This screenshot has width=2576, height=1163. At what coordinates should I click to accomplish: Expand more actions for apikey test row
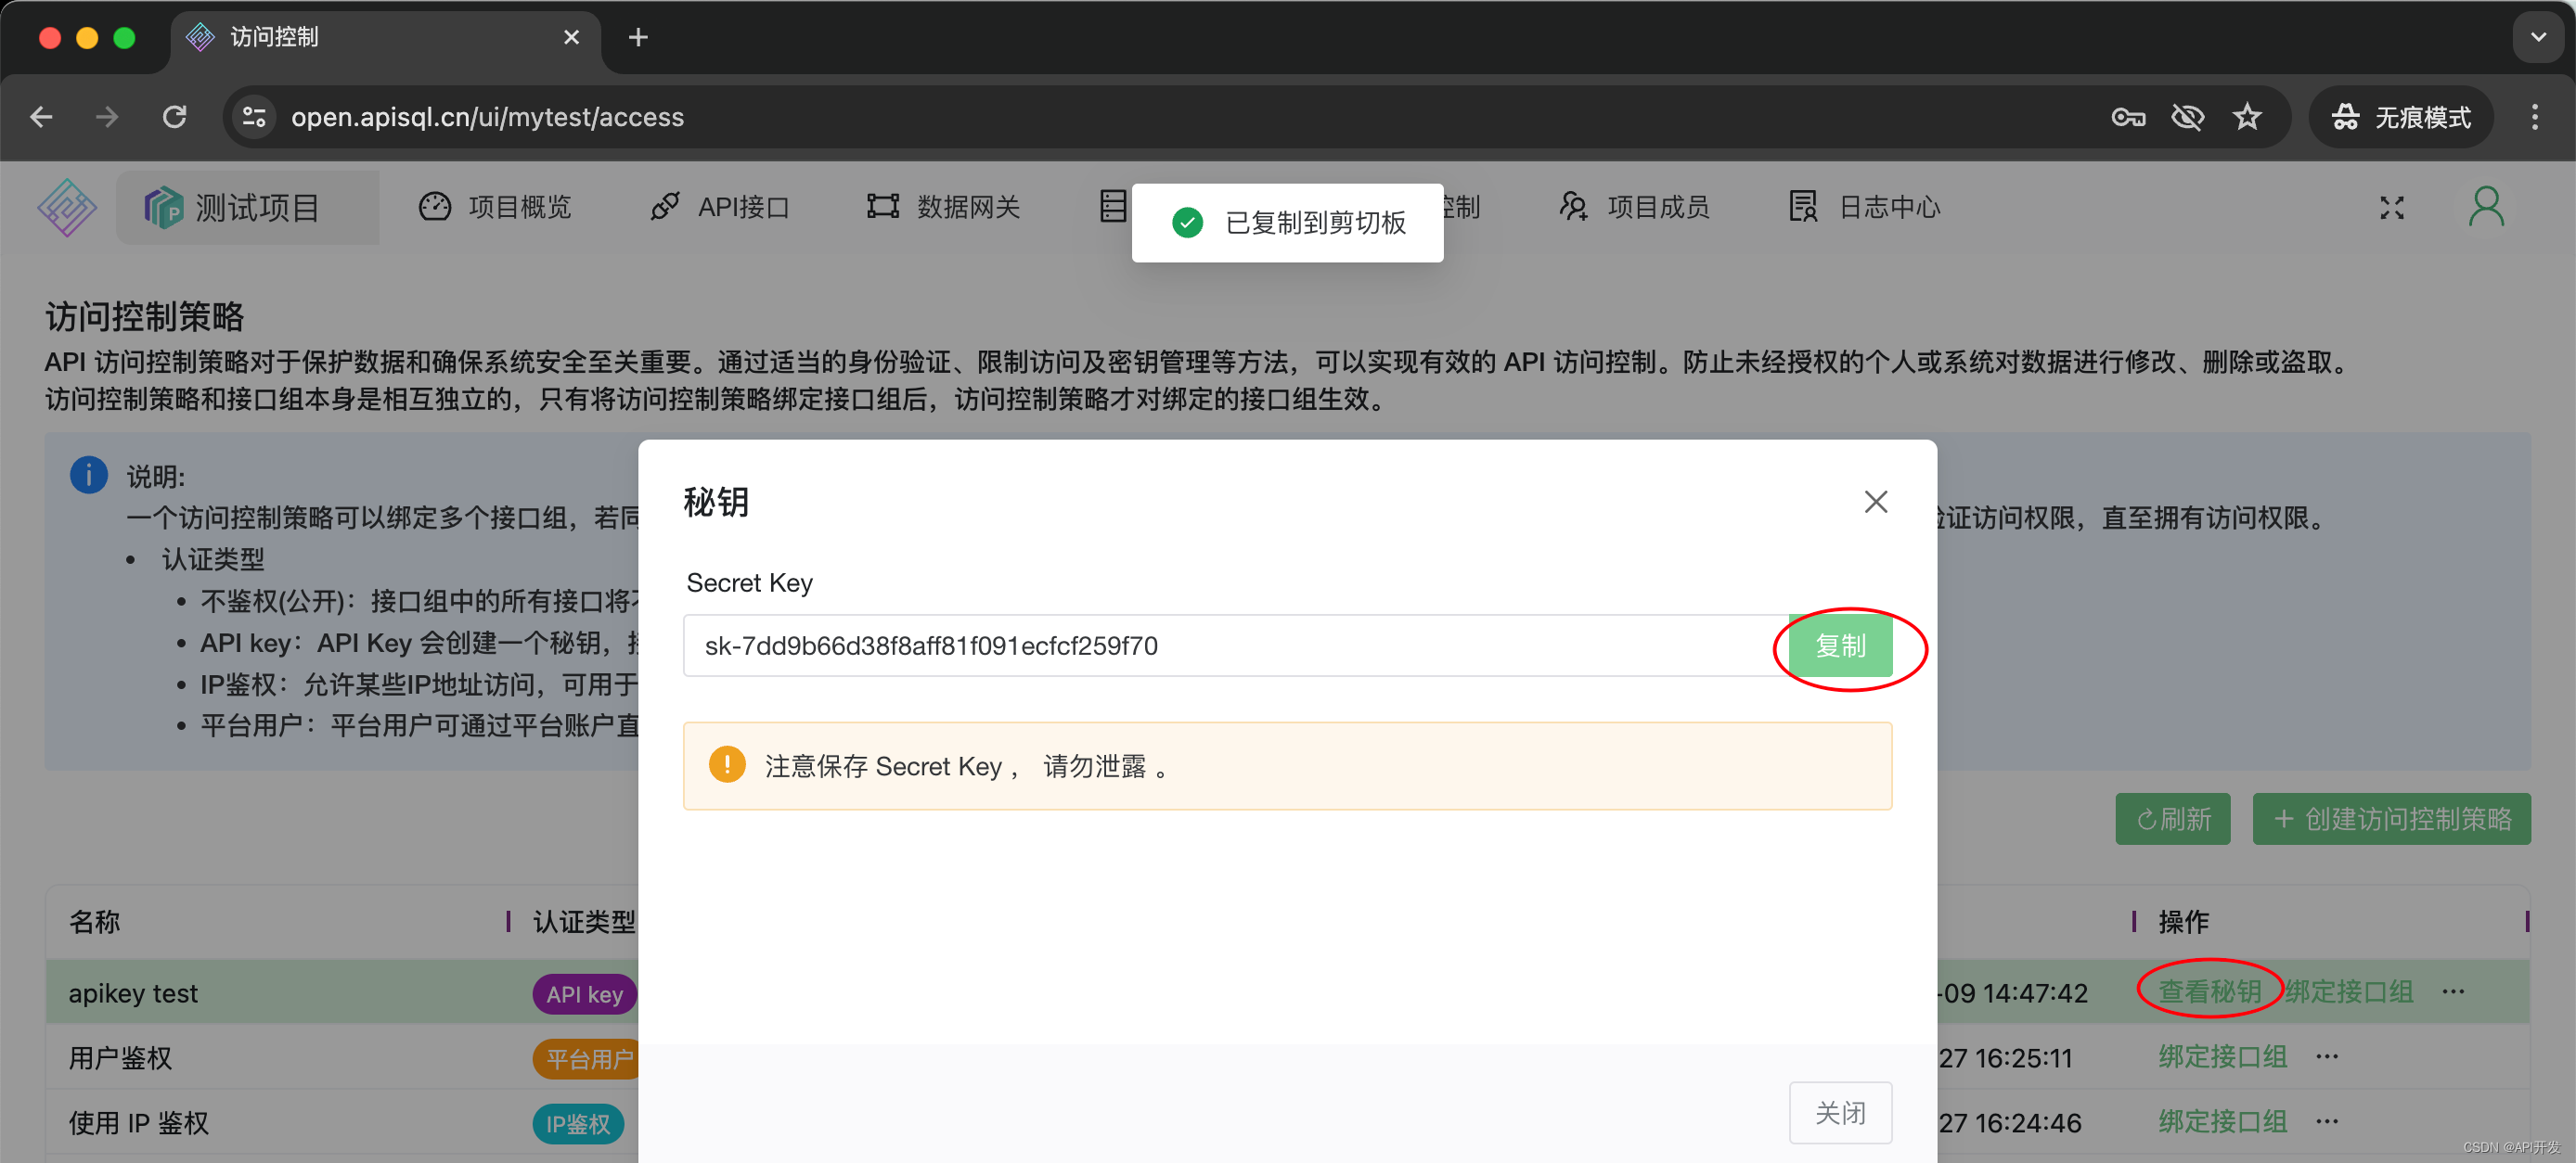point(2453,992)
